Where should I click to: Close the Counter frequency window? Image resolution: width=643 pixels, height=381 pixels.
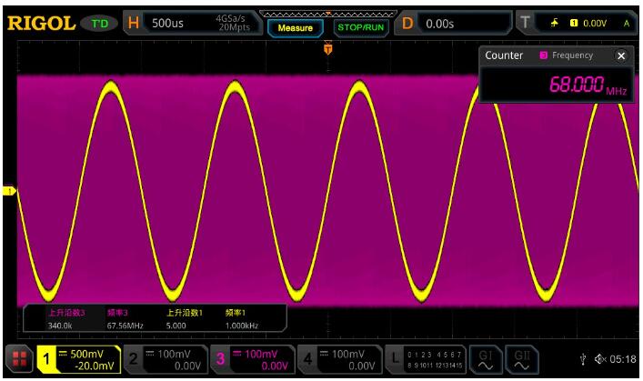click(621, 55)
